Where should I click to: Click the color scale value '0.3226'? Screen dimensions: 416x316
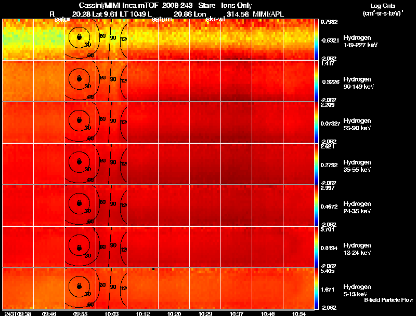(331, 82)
